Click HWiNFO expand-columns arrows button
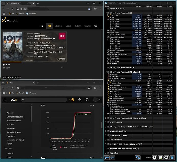The image size is (177, 162). [107, 158]
